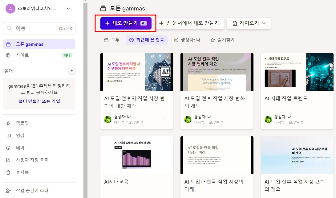Create a new folder with the plus icon
Image resolution: width=336 pixels, height=198 pixels.
[71, 70]
